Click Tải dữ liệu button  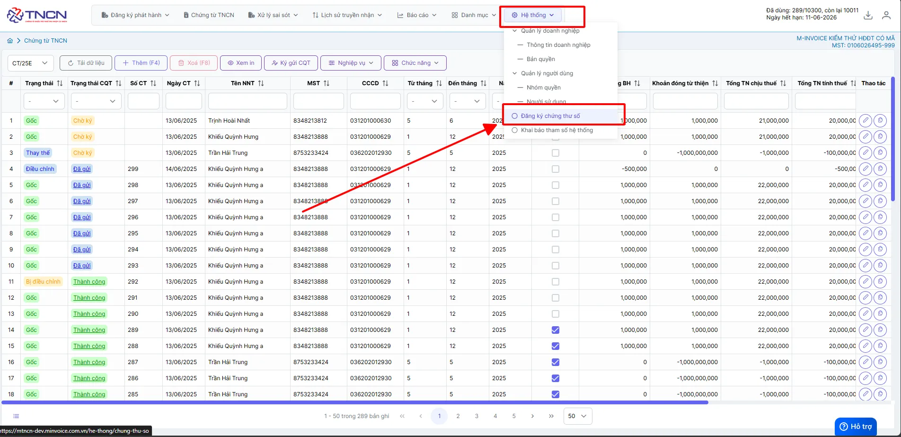(x=86, y=63)
